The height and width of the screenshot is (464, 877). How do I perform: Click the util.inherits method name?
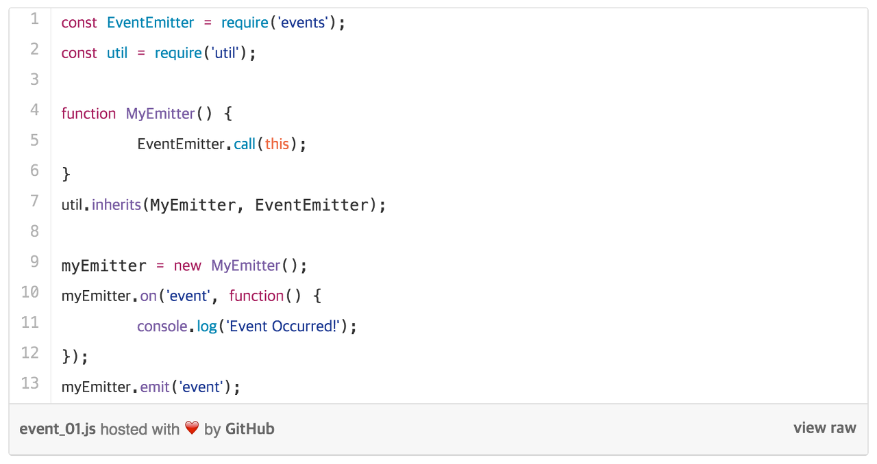pos(116,205)
